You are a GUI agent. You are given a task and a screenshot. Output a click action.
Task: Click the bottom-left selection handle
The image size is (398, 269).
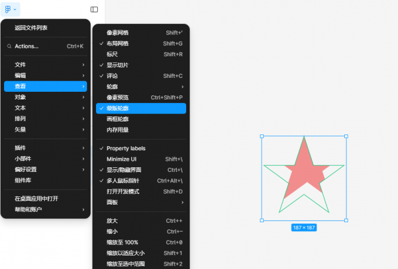(x=262, y=220)
